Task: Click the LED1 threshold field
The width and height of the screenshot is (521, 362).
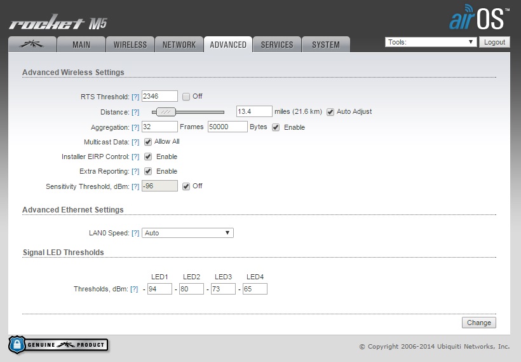Action: [160, 289]
